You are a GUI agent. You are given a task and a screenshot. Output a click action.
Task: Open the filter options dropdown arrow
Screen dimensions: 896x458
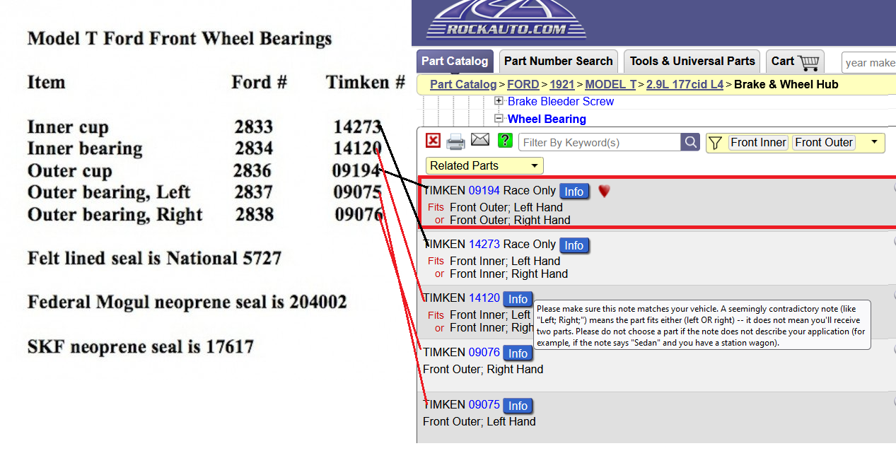tap(874, 142)
